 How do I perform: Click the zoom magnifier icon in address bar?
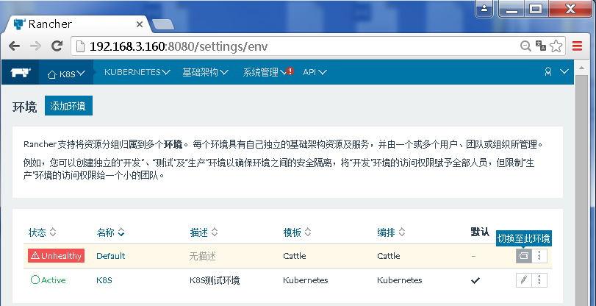click(x=525, y=46)
